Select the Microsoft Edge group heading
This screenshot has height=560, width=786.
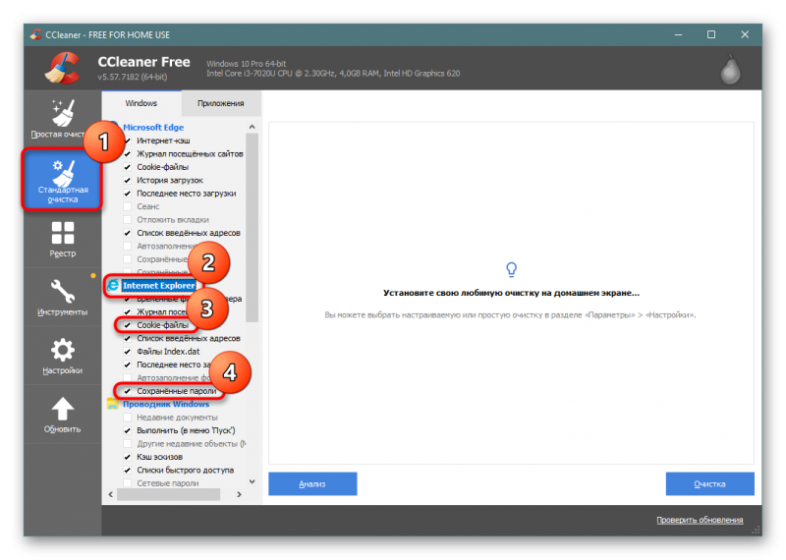(x=153, y=128)
